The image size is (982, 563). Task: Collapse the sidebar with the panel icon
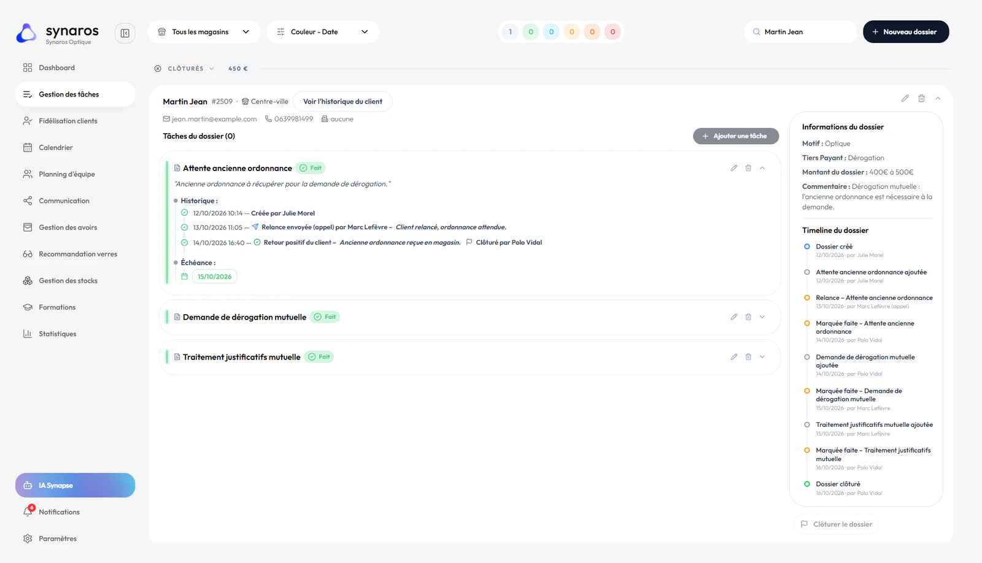(x=125, y=33)
